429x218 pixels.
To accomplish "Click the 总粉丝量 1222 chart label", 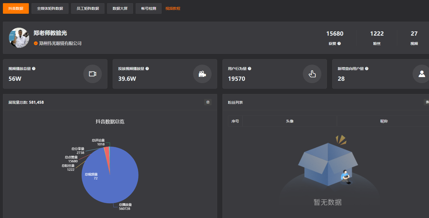I will (x=68, y=168).
